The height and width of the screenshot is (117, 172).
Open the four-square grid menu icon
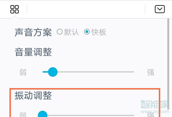coord(15,9)
